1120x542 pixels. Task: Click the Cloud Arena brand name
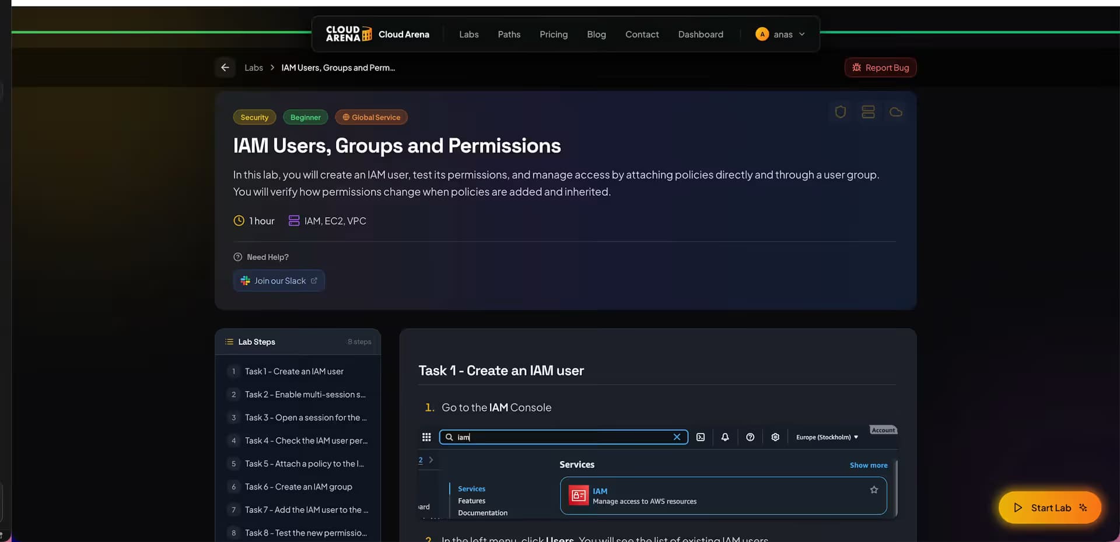pyautogui.click(x=404, y=34)
